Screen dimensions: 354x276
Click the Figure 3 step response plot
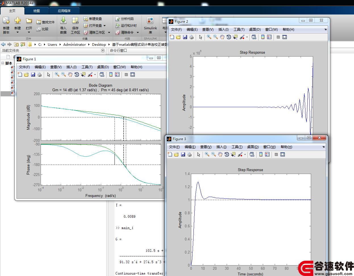point(251,219)
